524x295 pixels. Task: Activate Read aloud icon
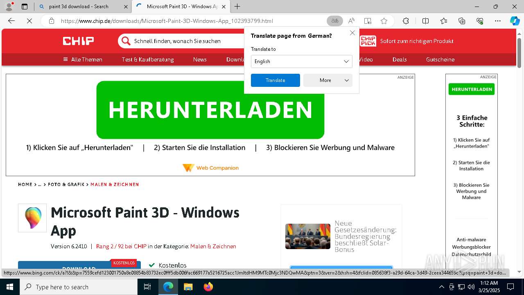(x=351, y=21)
